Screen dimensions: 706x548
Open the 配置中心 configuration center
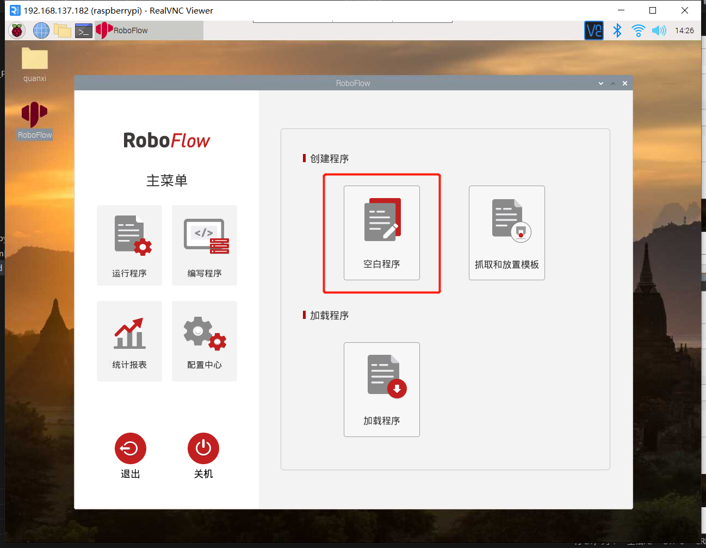tap(205, 341)
